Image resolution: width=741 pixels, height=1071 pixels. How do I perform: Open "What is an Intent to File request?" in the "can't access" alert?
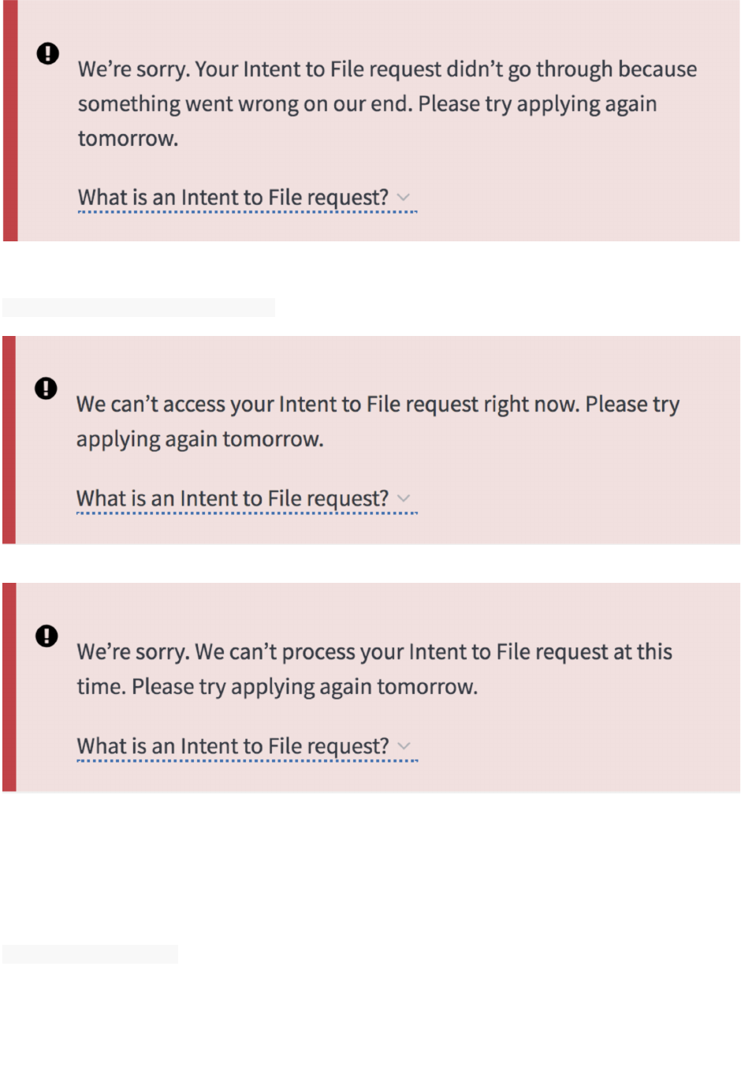233,498
